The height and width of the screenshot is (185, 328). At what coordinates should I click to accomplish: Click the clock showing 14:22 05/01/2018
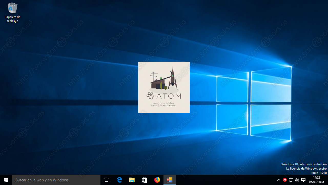tap(316, 180)
